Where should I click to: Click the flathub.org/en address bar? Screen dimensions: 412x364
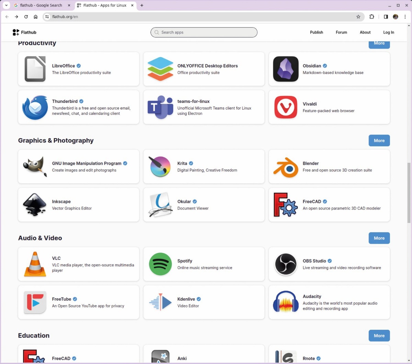pyautogui.click(x=203, y=16)
